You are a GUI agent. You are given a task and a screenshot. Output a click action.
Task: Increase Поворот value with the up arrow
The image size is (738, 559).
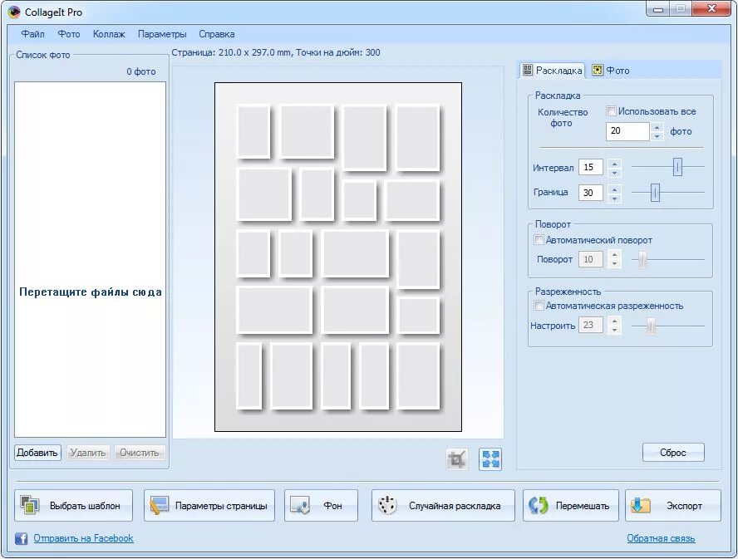(615, 254)
